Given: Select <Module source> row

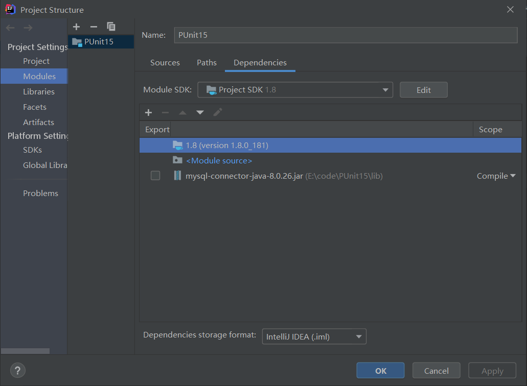Looking at the screenshot, I should (330, 160).
